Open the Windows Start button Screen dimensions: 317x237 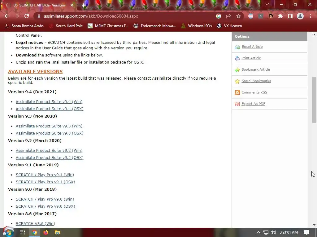coord(8,232)
